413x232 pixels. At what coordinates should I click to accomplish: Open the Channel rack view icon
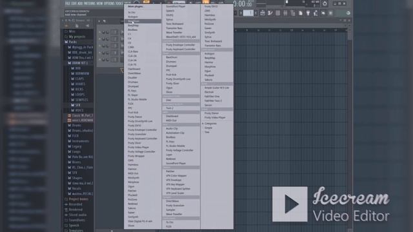coord(277,13)
